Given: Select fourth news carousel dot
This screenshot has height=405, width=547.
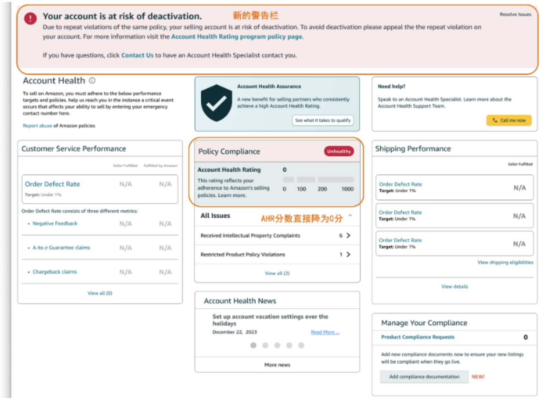Looking at the screenshot, I should [289, 345].
